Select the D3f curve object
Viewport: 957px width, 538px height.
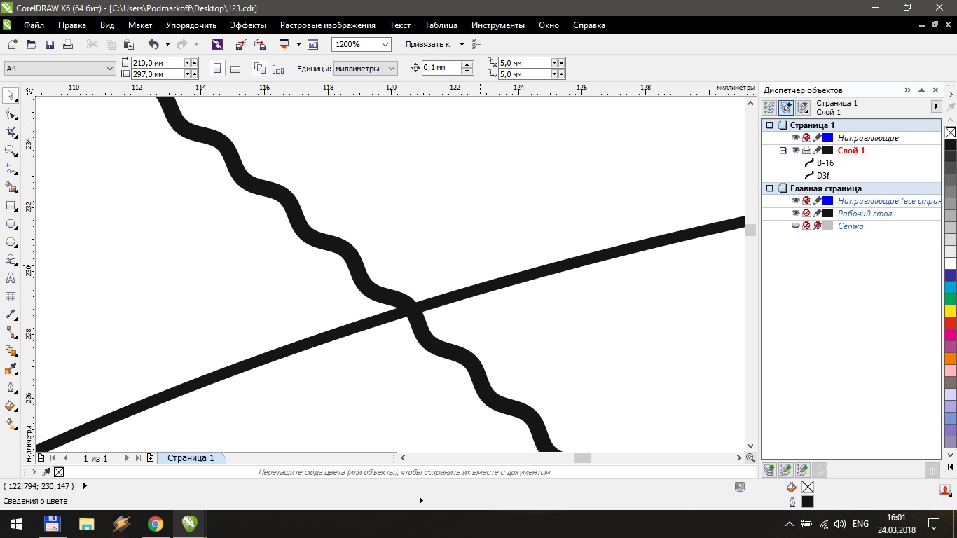click(x=822, y=176)
